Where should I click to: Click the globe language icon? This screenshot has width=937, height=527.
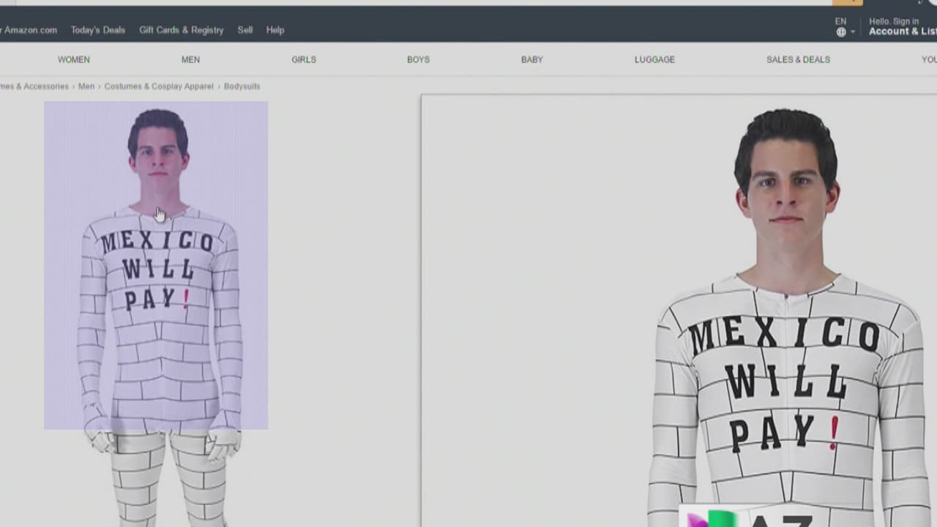point(841,32)
